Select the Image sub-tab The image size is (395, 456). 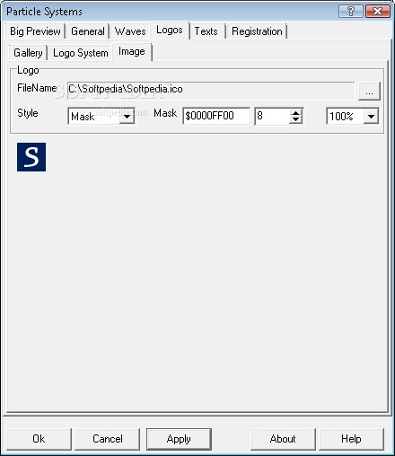[x=132, y=52]
